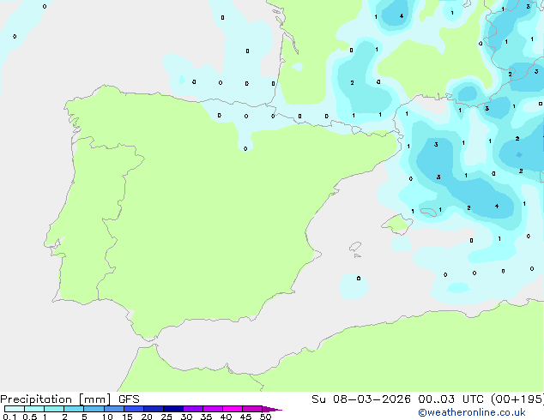Click the legend label '0.5'

[30, 417]
